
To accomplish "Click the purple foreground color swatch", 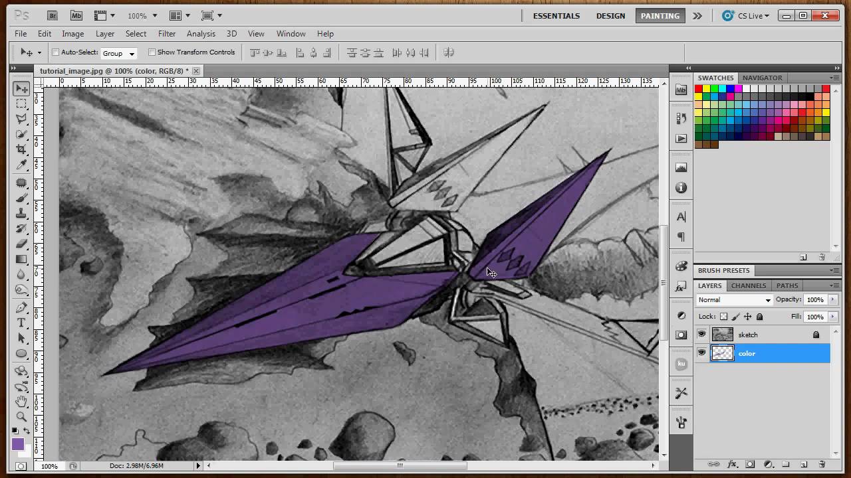I will coord(18,445).
